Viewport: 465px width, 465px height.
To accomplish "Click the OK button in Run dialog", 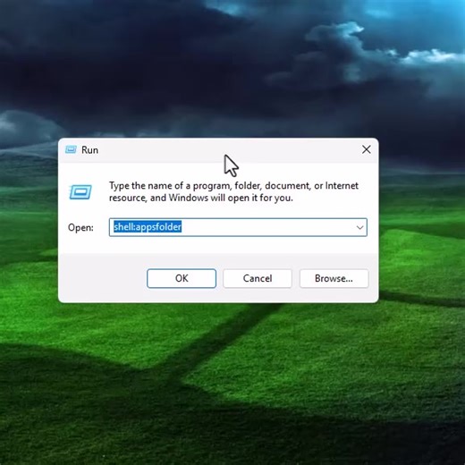I will pyautogui.click(x=182, y=278).
